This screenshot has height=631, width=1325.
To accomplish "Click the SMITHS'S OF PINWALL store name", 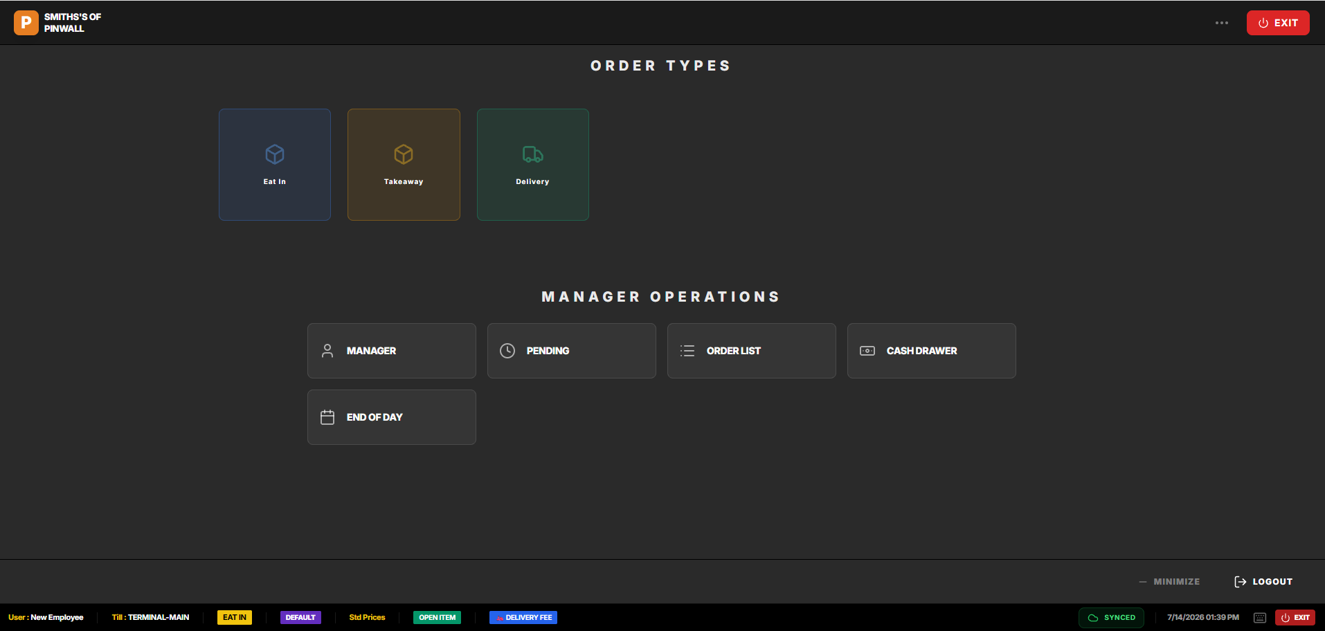I will tap(73, 23).
